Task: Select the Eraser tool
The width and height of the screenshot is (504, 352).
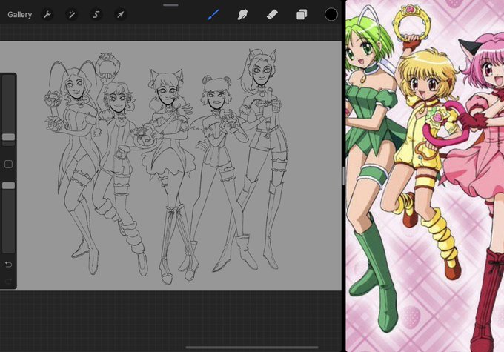Action: pyautogui.click(x=272, y=15)
